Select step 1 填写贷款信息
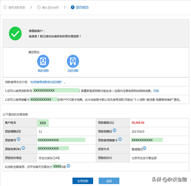Viewport: 191px width, 186px height. point(14,7)
